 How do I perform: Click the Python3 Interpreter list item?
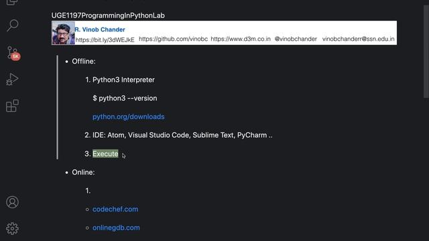123,80
